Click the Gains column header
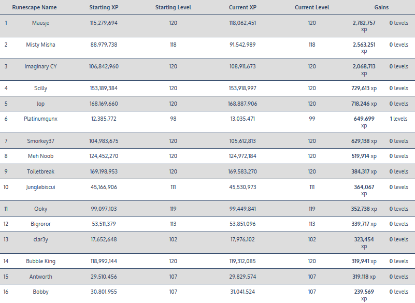 (x=381, y=8)
